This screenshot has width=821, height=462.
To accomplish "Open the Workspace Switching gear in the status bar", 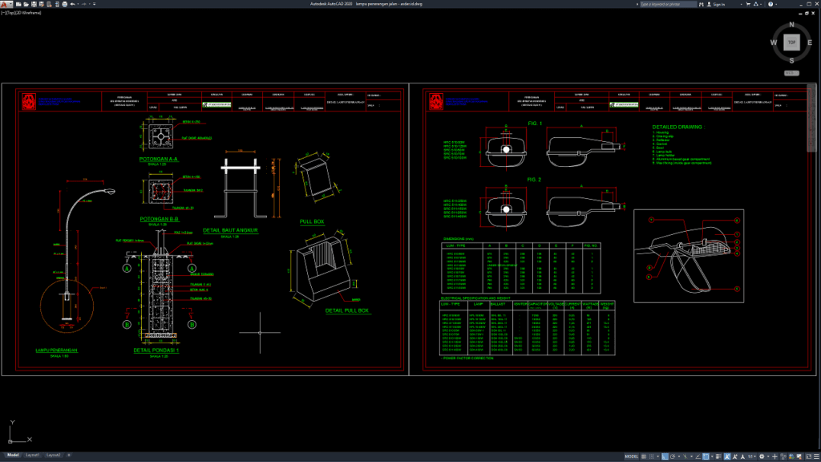I will tap(762, 456).
